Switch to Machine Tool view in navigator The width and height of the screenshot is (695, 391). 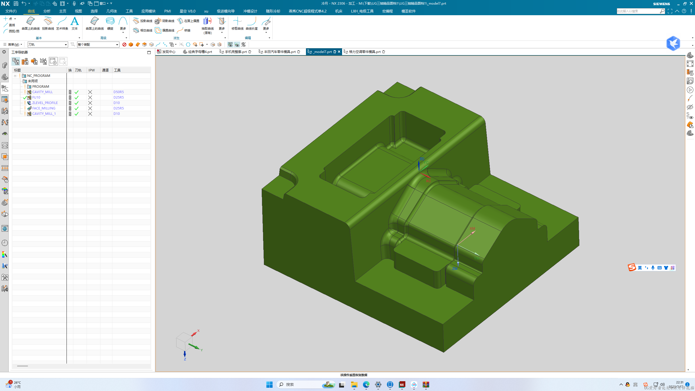pos(25,61)
